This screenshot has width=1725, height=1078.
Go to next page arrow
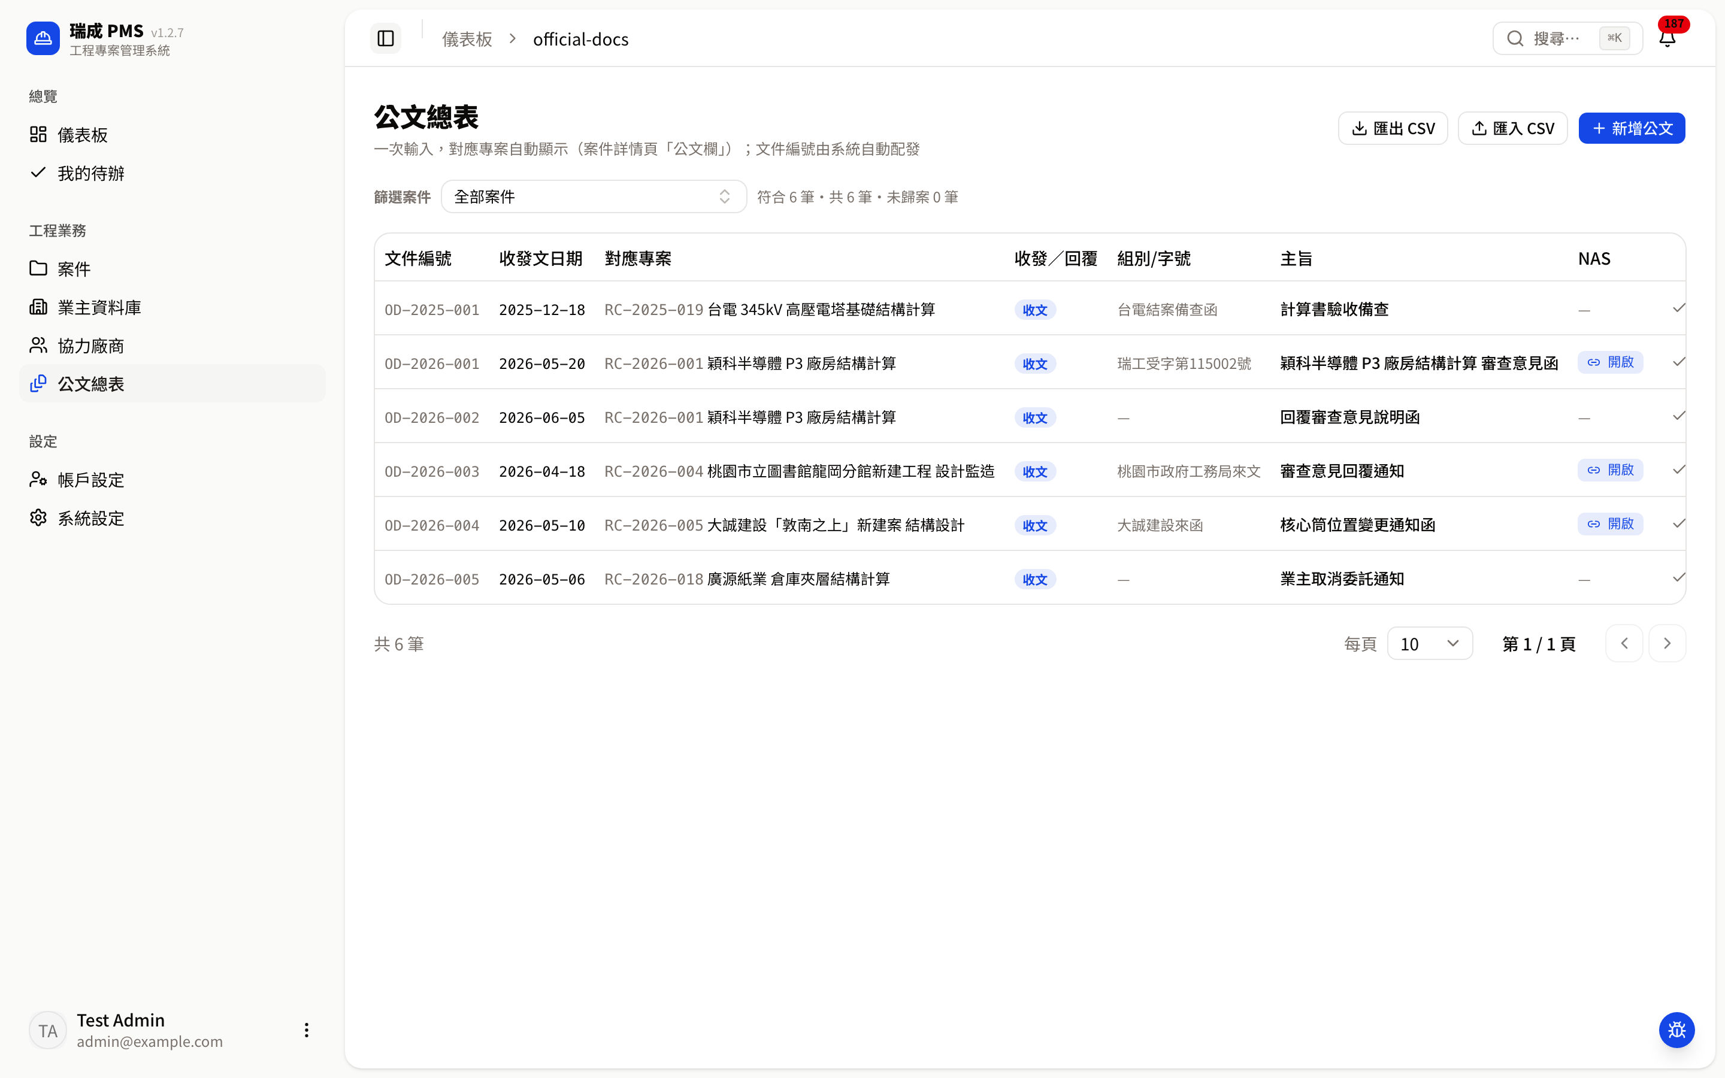click(1666, 643)
